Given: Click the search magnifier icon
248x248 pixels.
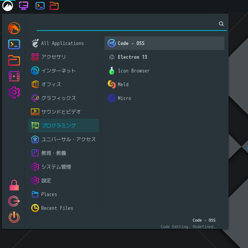Looking at the screenshot, I should pos(221,24).
